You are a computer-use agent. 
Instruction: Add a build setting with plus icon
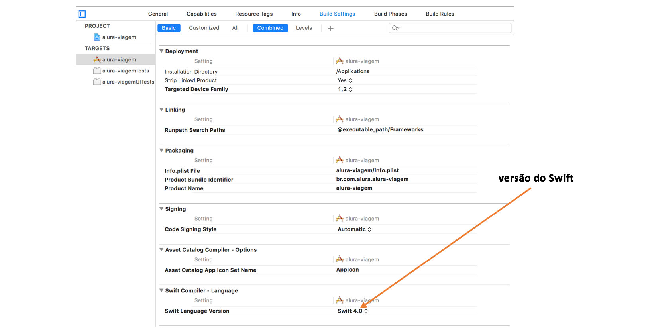(x=330, y=28)
